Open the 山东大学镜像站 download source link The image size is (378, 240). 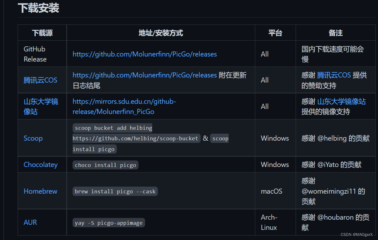point(41,106)
